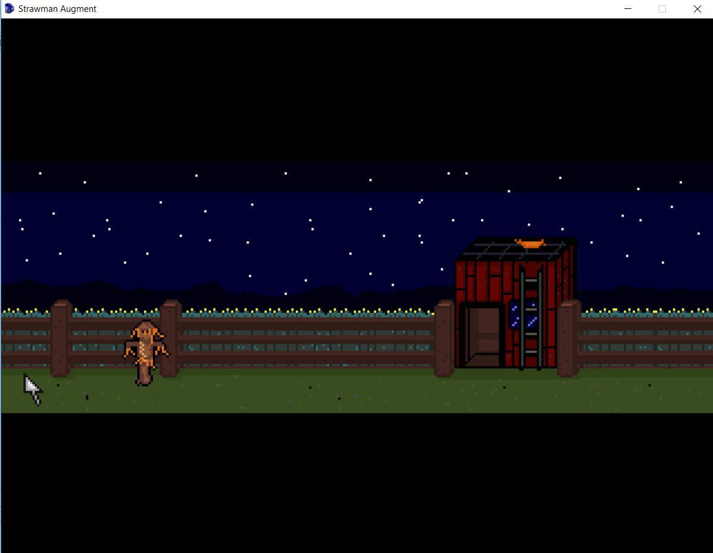
Task: Click the fence post just right of the scarecrow
Action: 171,338
